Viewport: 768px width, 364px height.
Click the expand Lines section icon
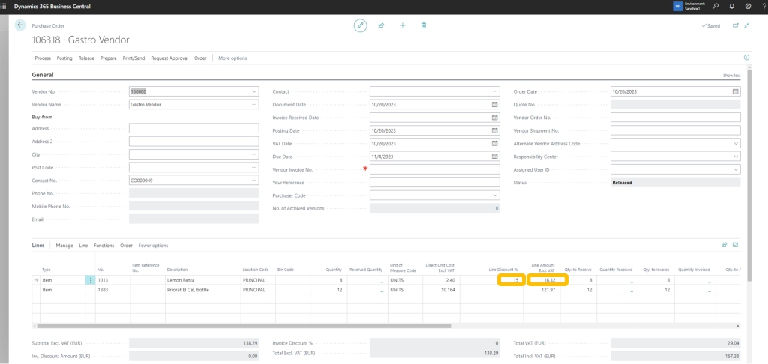pyautogui.click(x=735, y=245)
